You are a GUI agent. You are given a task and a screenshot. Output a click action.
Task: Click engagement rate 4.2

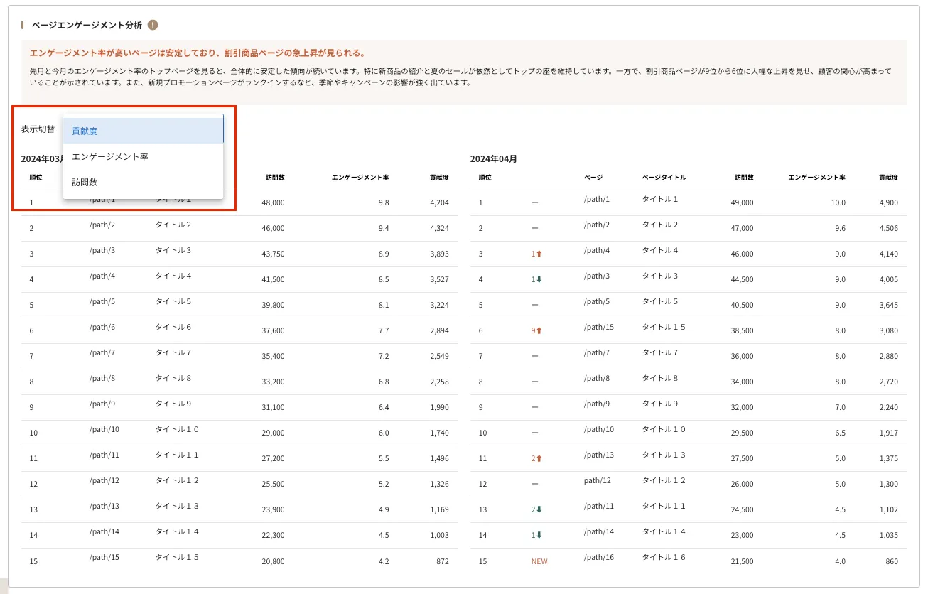coord(384,561)
